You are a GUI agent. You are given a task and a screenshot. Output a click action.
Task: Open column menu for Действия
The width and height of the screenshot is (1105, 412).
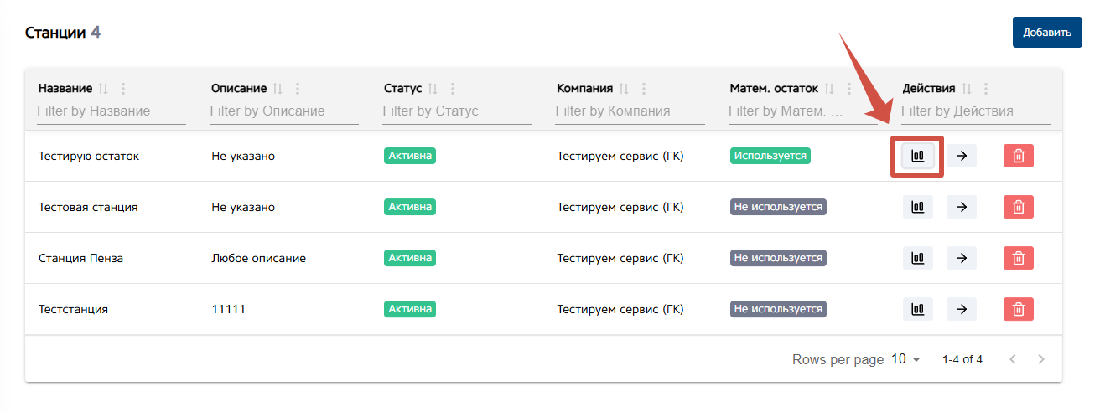[x=986, y=89]
